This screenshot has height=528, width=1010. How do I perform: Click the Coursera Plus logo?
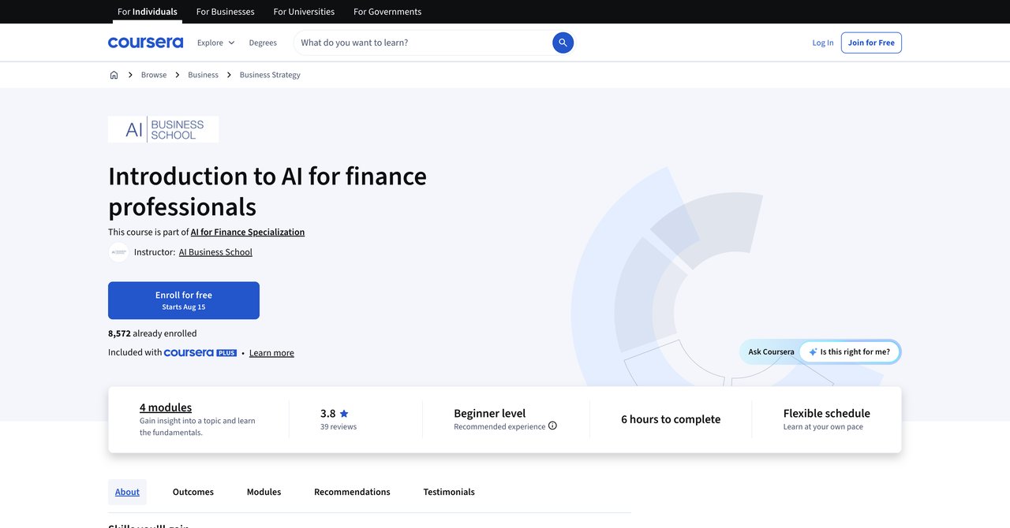click(x=200, y=353)
